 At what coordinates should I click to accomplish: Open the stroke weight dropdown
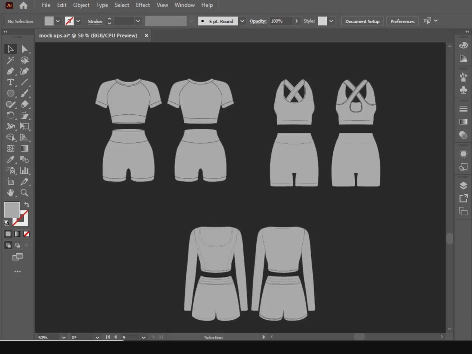pyautogui.click(x=138, y=21)
